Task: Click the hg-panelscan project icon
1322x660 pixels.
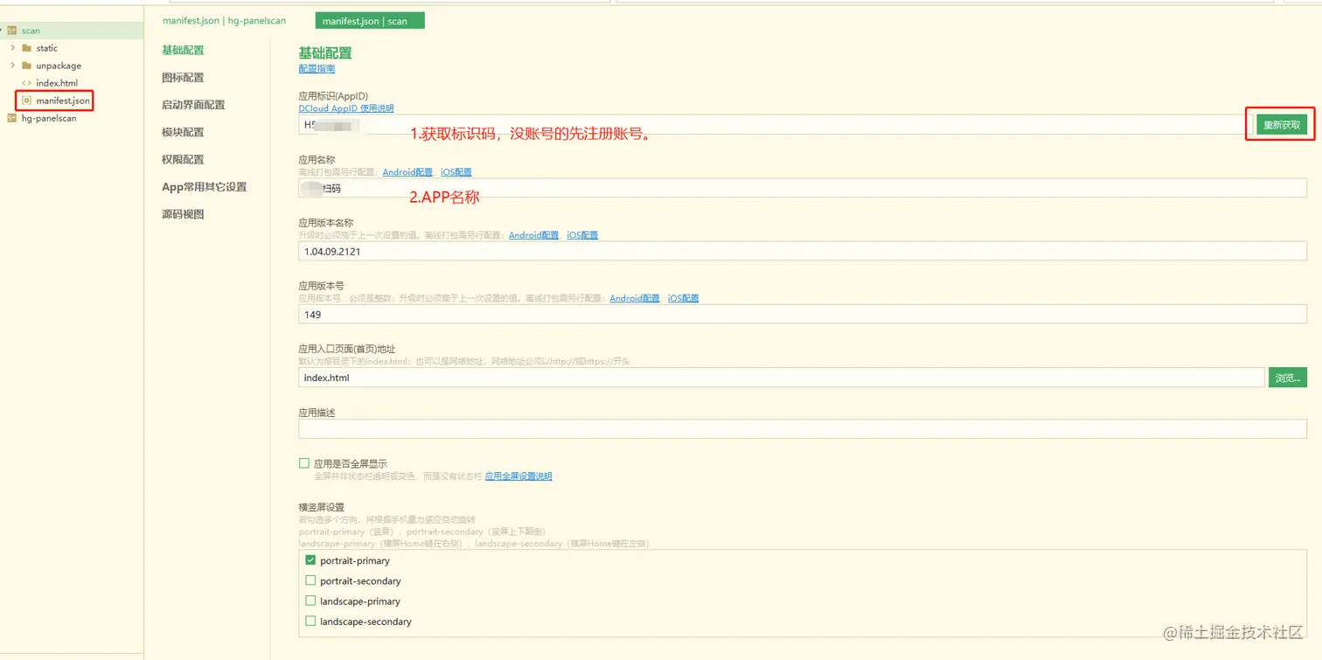Action: (x=12, y=118)
